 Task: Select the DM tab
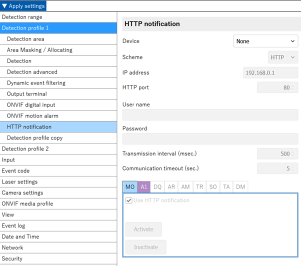click(240, 186)
